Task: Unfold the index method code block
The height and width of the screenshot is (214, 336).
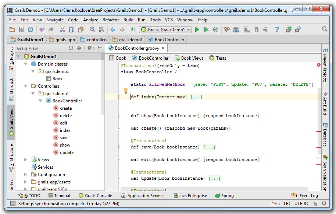Action: coord(118,97)
